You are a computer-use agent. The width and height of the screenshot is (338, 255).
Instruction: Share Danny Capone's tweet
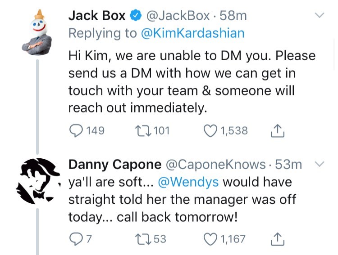pyautogui.click(x=278, y=239)
